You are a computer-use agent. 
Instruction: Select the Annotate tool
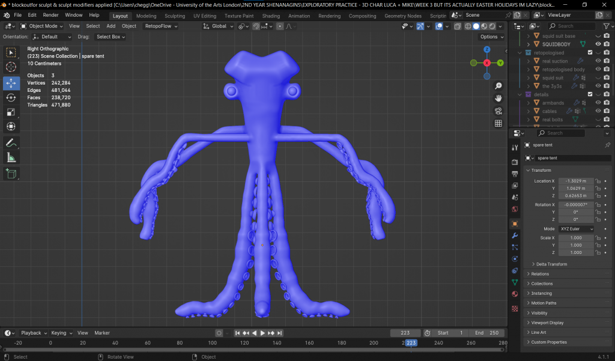pos(11,143)
